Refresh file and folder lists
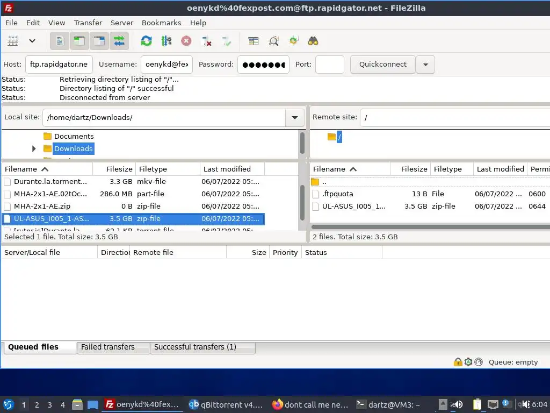550x413 pixels. click(146, 41)
